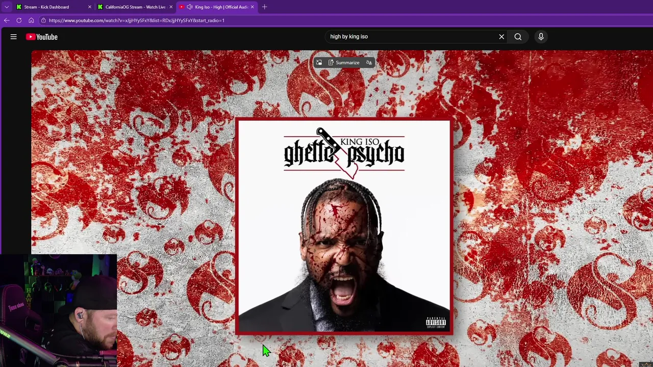Pop out video with picture-in-picture icon
This screenshot has width=653, height=367.
coord(319,63)
